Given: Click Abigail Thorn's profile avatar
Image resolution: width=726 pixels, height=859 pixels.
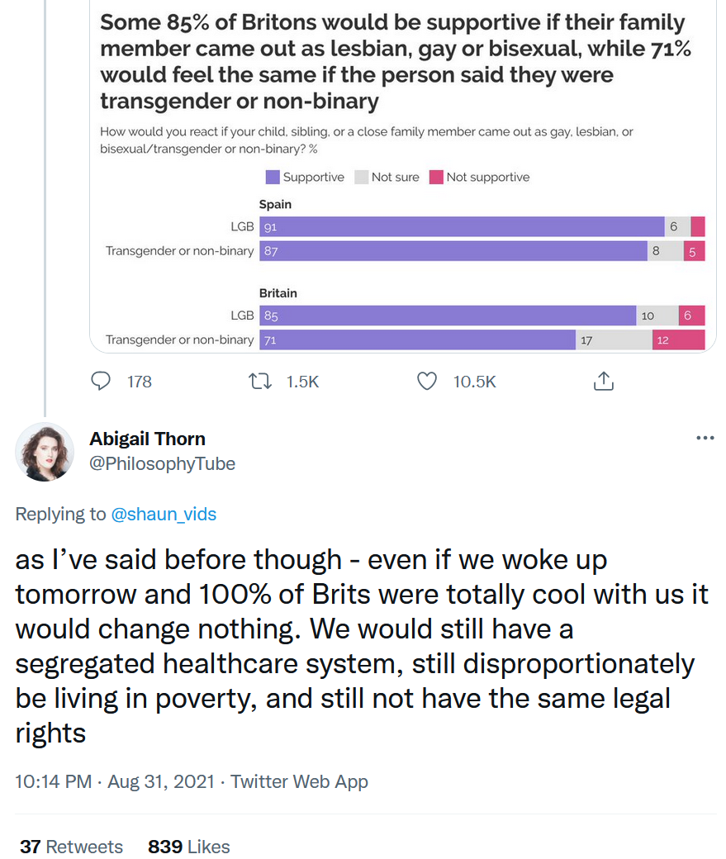Looking at the screenshot, I should coord(45,452).
